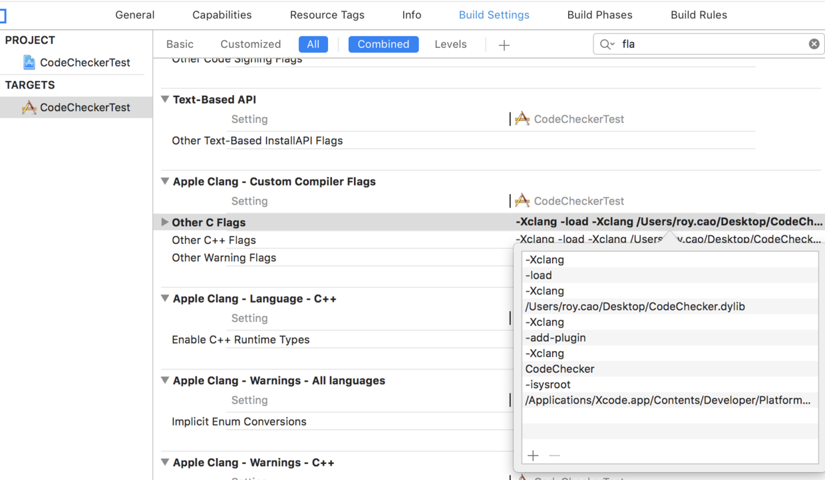Click the magnifying glass search icon
This screenshot has height=480, width=825.
[606, 44]
